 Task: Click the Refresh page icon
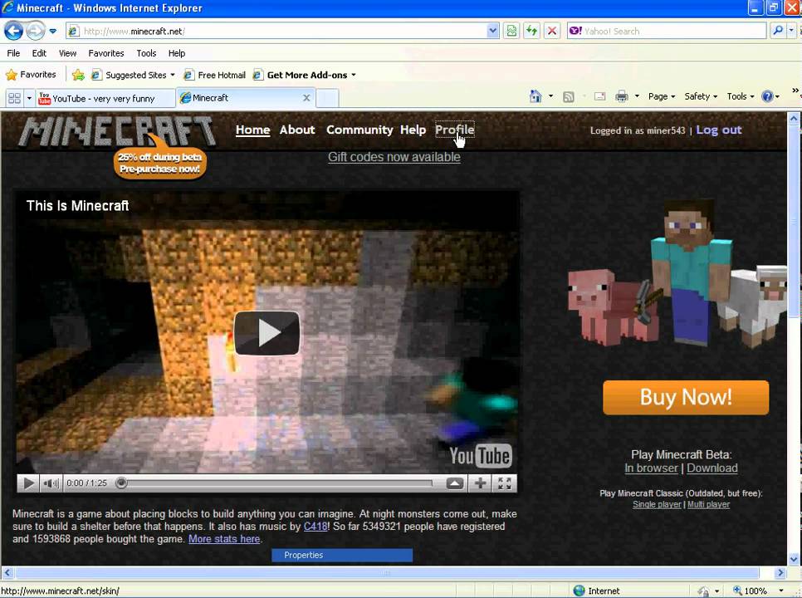pos(531,32)
